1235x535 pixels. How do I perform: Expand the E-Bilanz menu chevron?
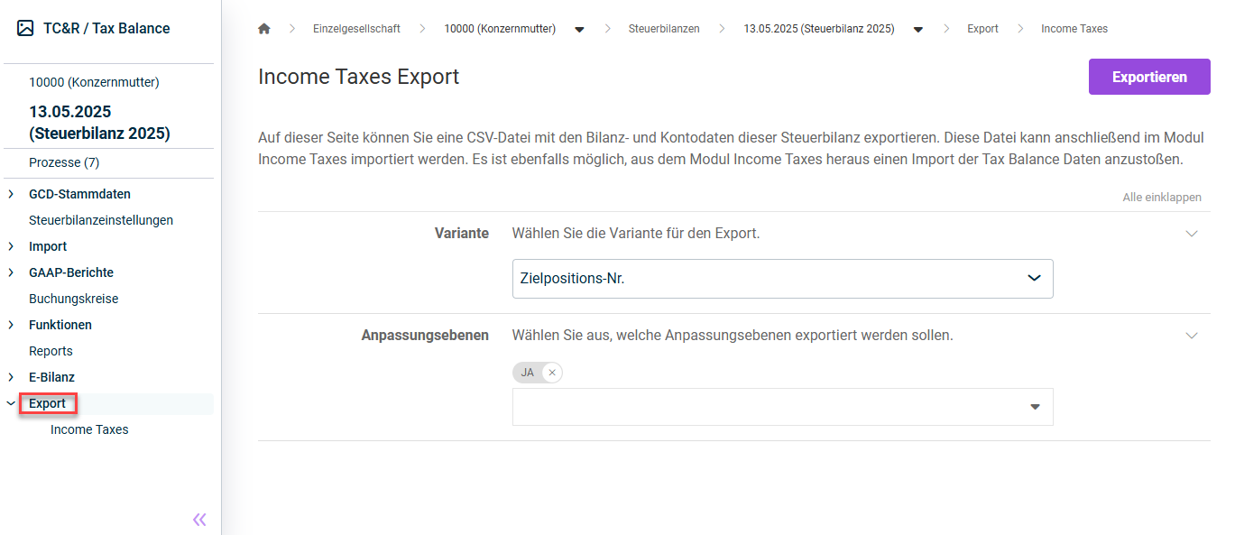pos(11,377)
